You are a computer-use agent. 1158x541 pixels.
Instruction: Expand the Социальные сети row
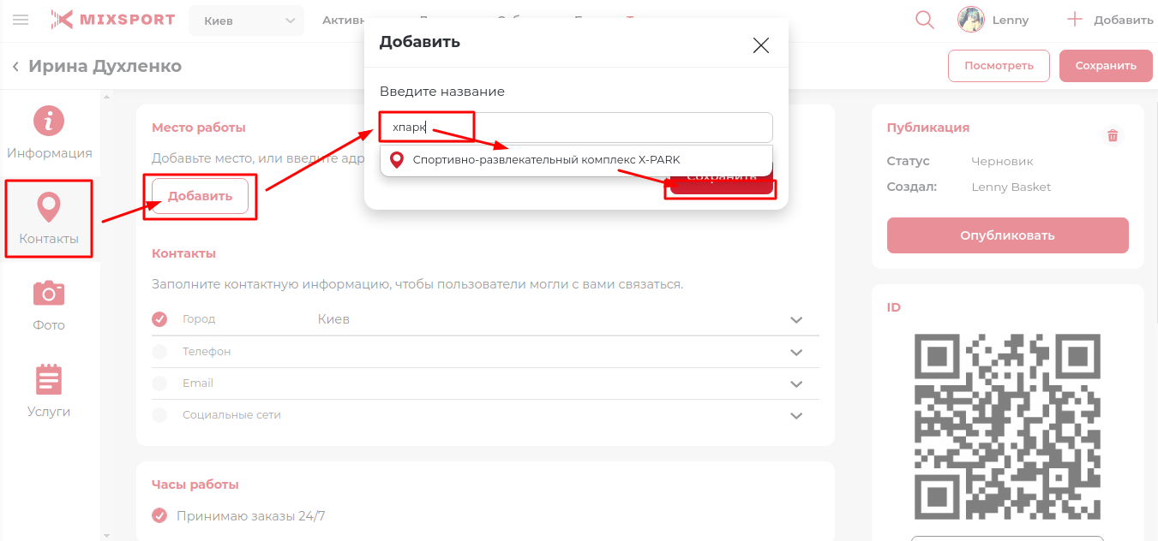point(796,416)
